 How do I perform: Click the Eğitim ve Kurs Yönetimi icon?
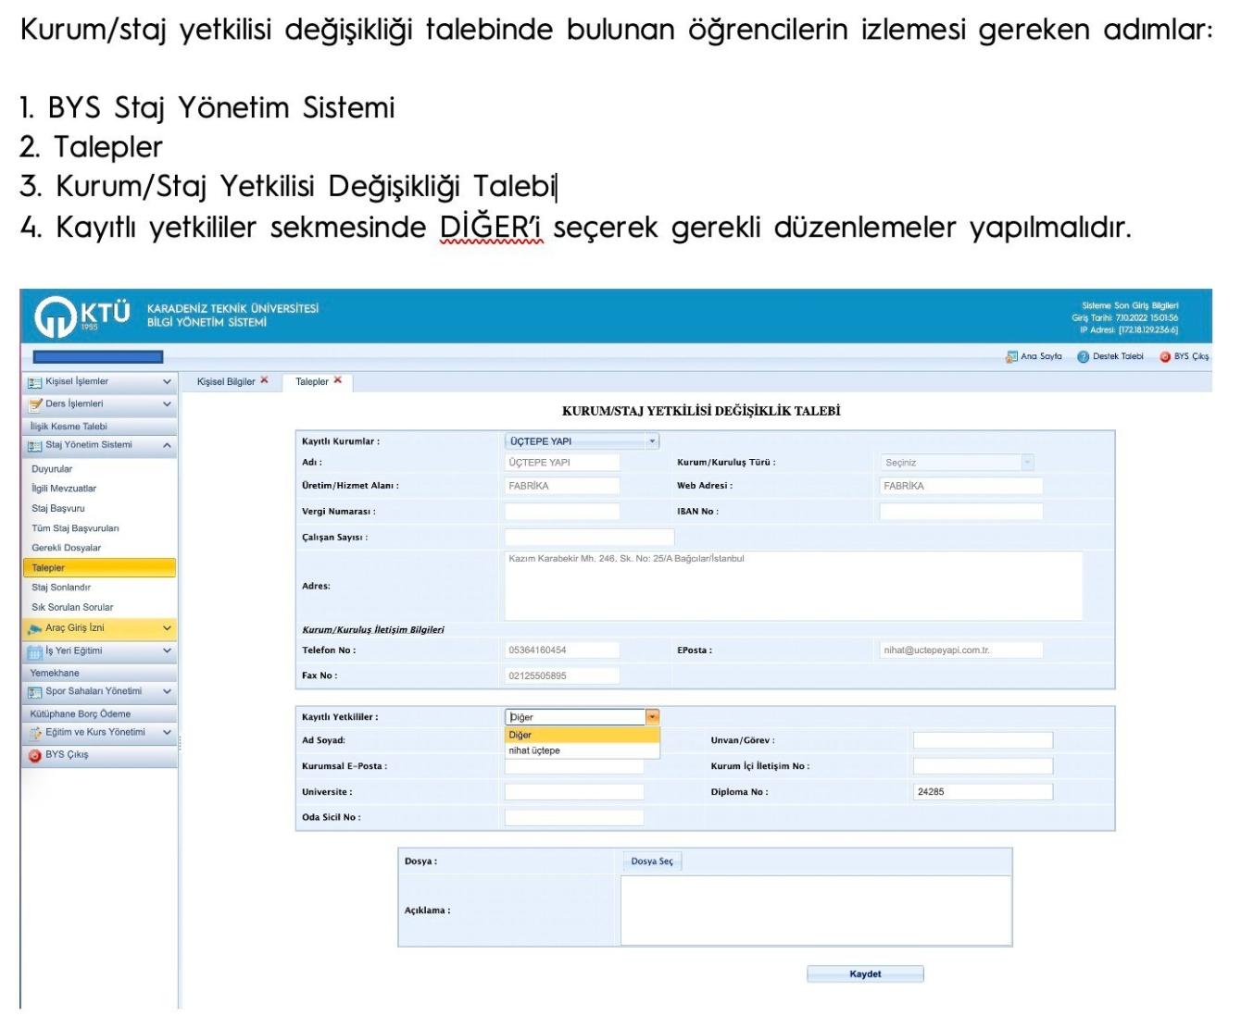coord(35,733)
